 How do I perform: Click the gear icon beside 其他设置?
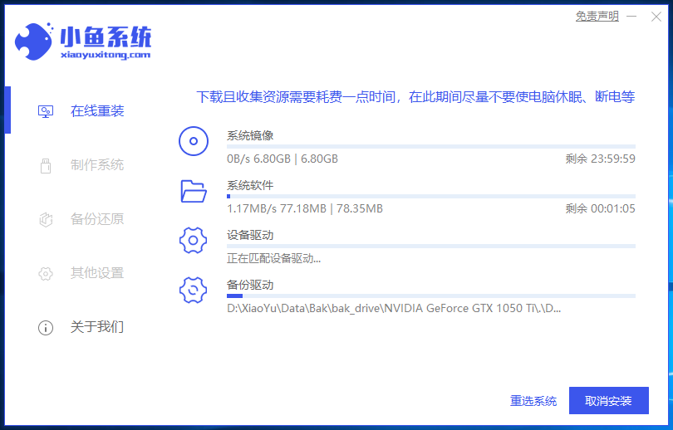tap(46, 273)
